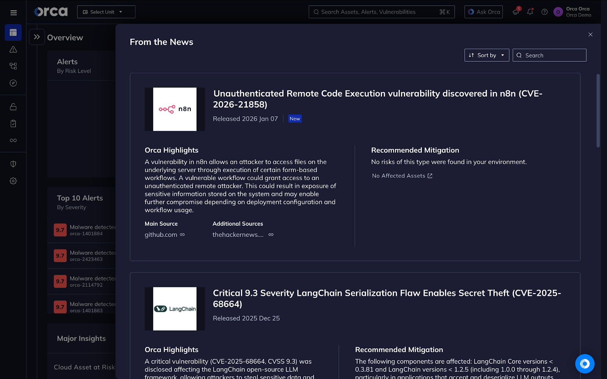Open the hamburger menu in sidebar

click(x=13, y=13)
